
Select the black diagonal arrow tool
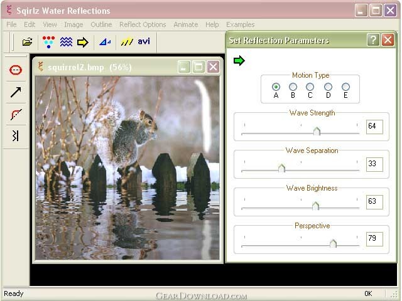click(x=16, y=92)
